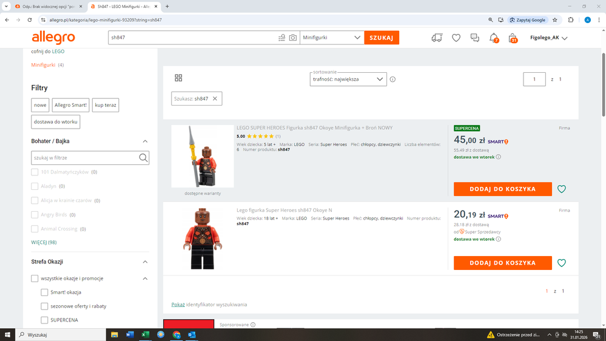
Task: Tick the Animal Crossing checkbox
Action: (35, 229)
